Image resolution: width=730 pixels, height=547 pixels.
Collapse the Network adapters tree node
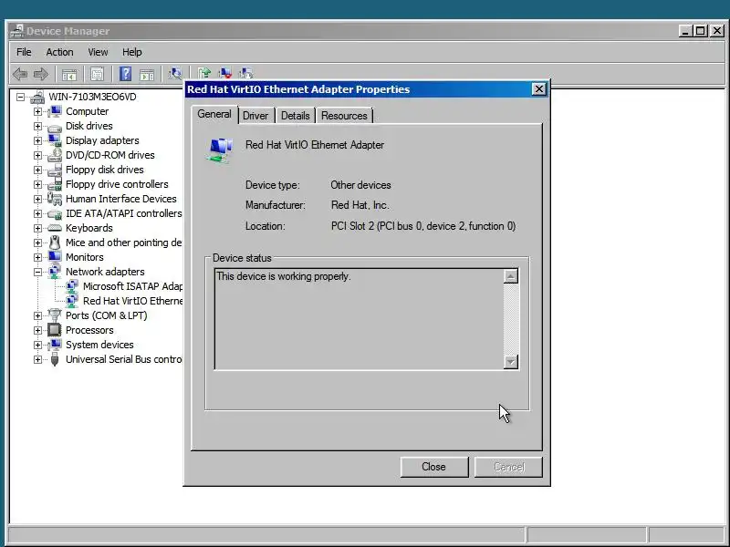tap(37, 272)
